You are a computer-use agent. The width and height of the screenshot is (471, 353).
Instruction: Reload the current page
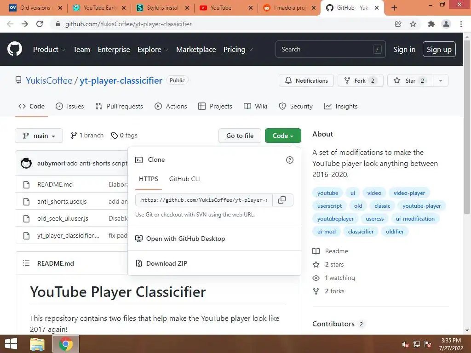click(x=40, y=24)
